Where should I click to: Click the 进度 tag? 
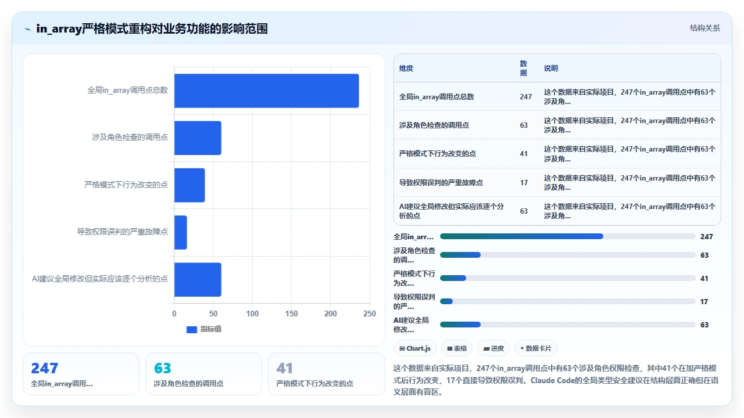pyautogui.click(x=493, y=348)
